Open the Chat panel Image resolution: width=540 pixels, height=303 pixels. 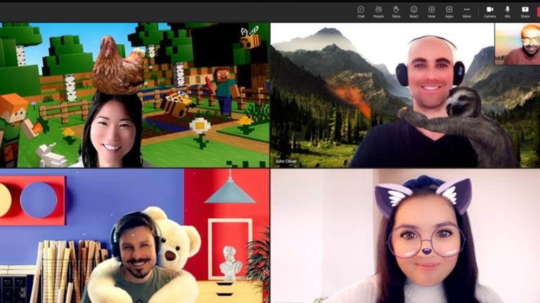pos(361,12)
